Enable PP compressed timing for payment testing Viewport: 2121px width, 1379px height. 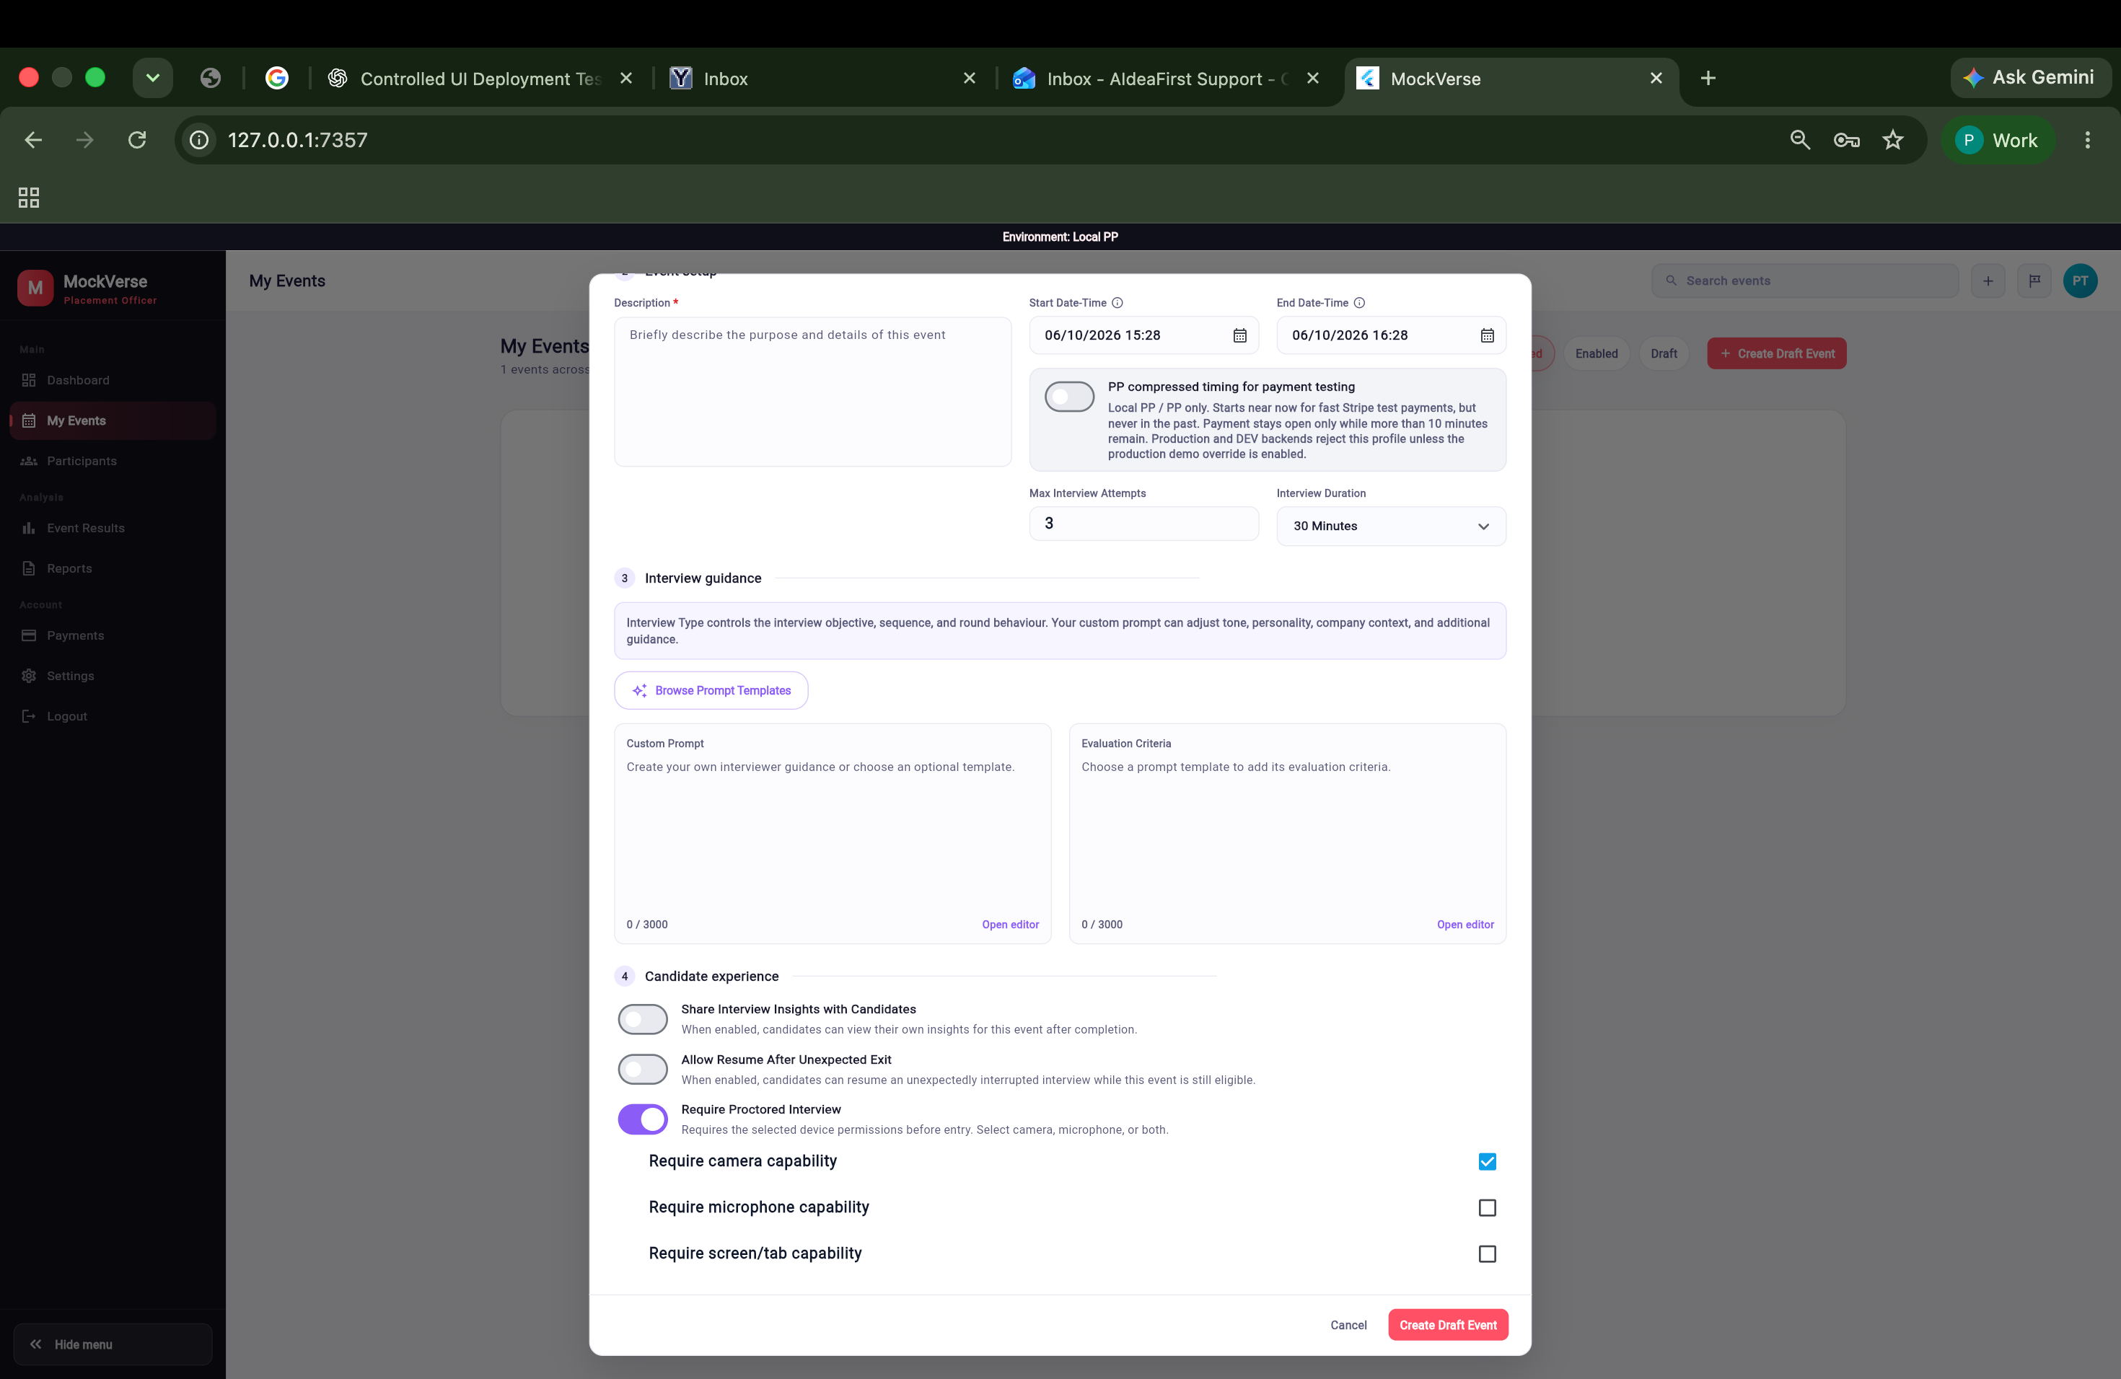[1069, 397]
